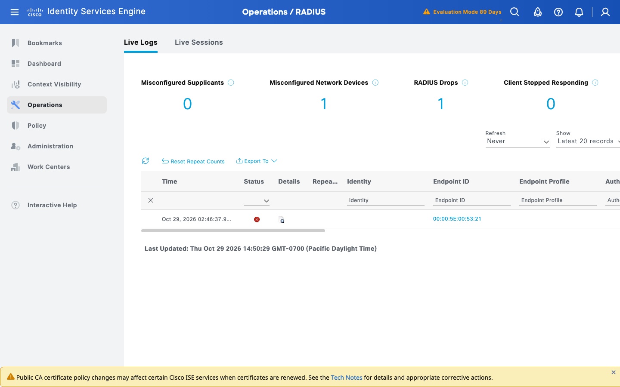Open Administration in the sidebar
The image size is (620, 387).
(x=57, y=146)
